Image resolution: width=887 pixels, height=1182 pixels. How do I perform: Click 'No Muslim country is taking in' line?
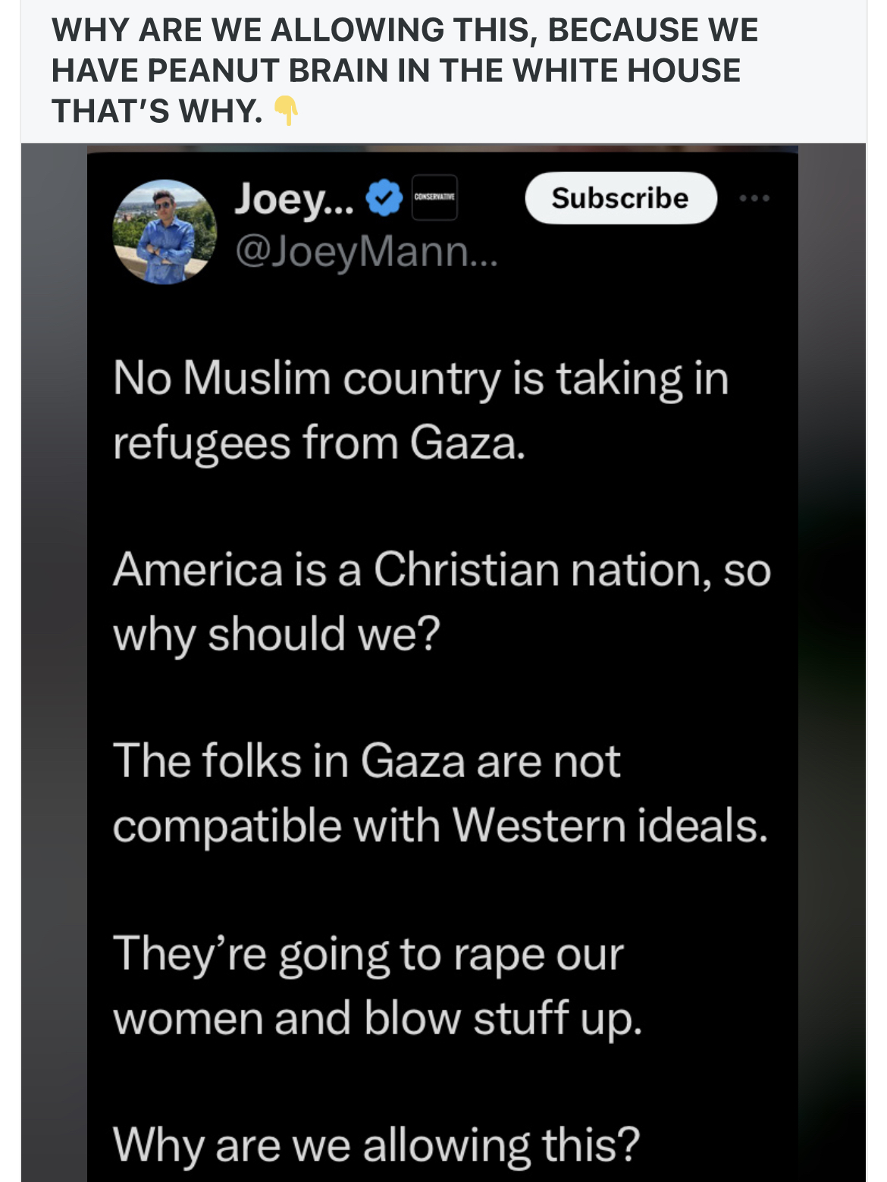pyautogui.click(x=421, y=378)
